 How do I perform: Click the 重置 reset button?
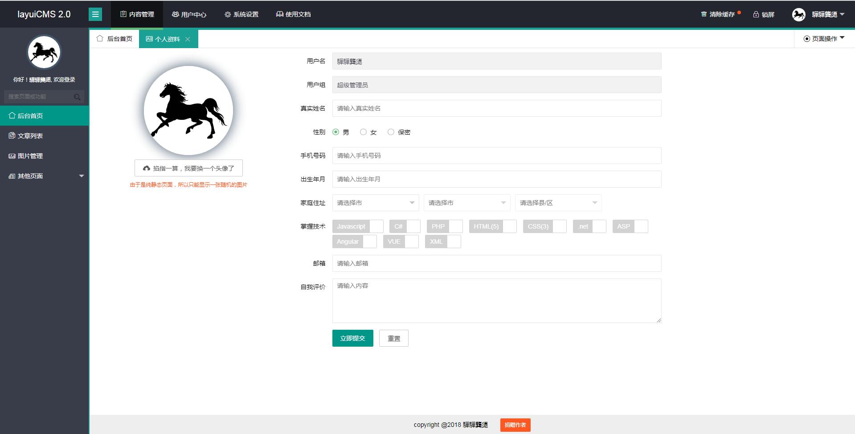393,338
